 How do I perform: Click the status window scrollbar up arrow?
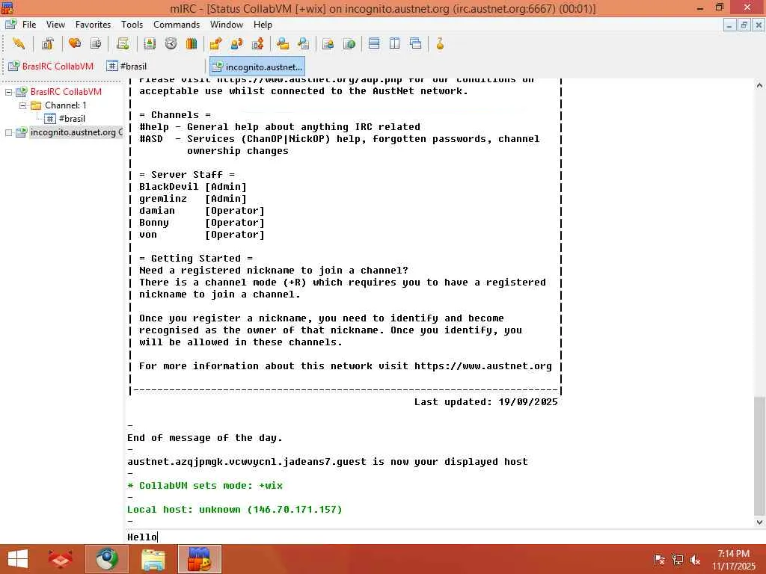click(x=759, y=85)
